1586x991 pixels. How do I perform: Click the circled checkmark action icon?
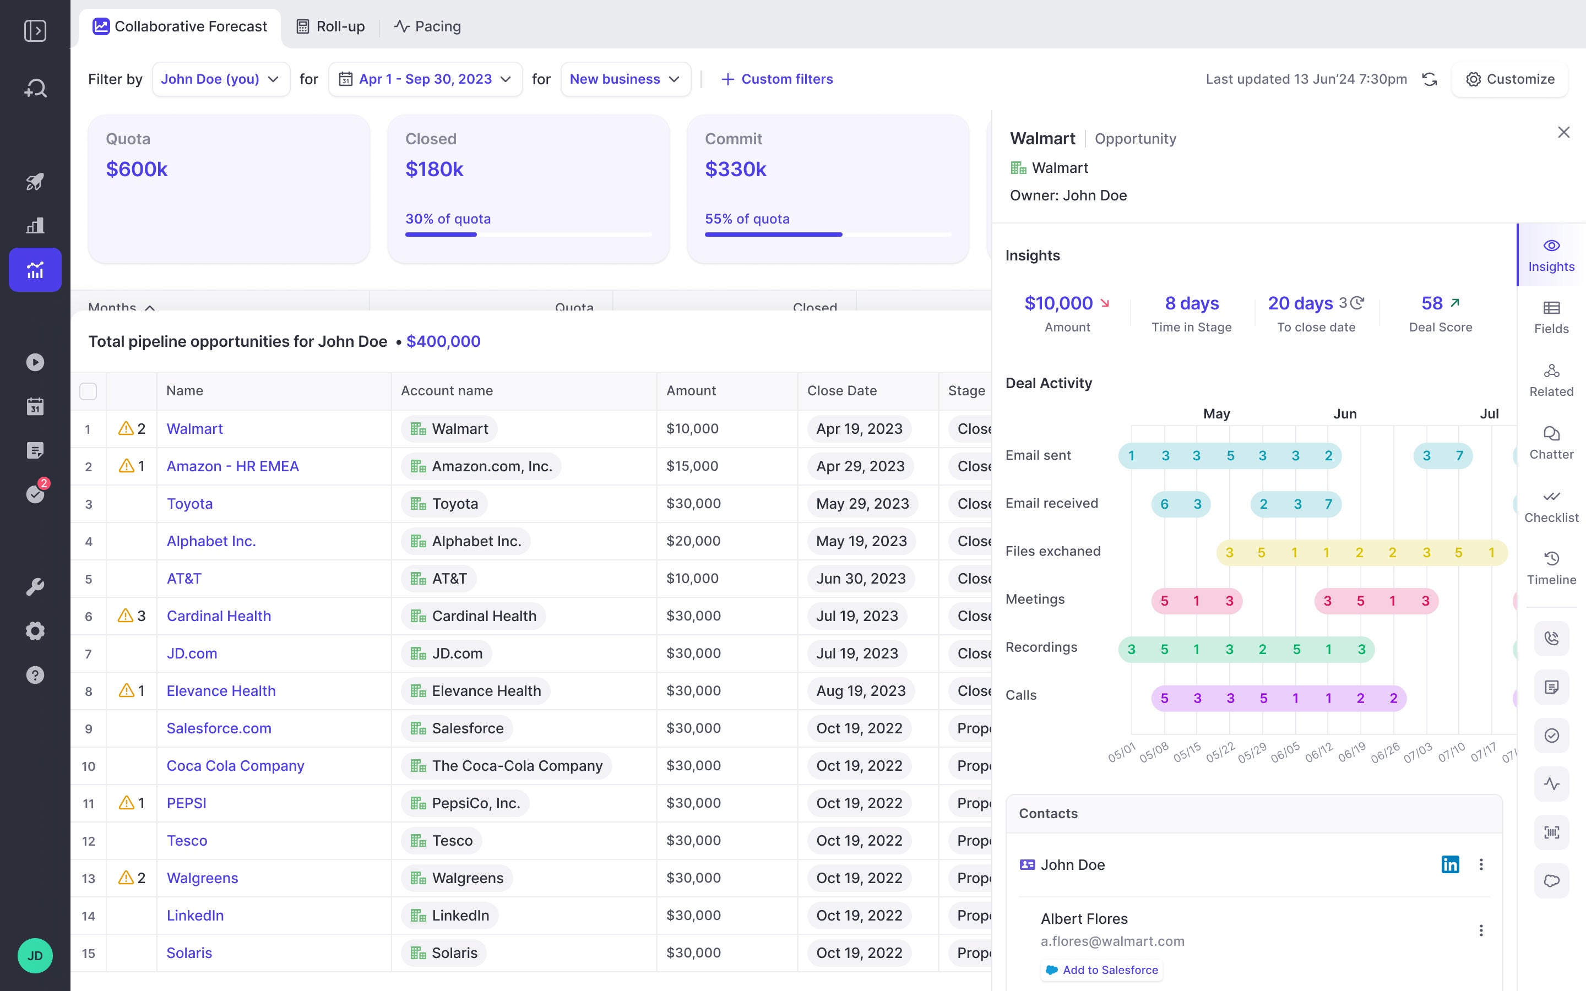point(1551,736)
